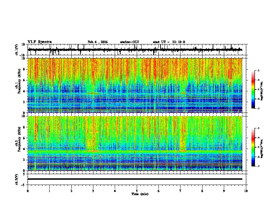277x214 pixels.
Task: Click the time axis tick label "5"
Action: pos(137,191)
